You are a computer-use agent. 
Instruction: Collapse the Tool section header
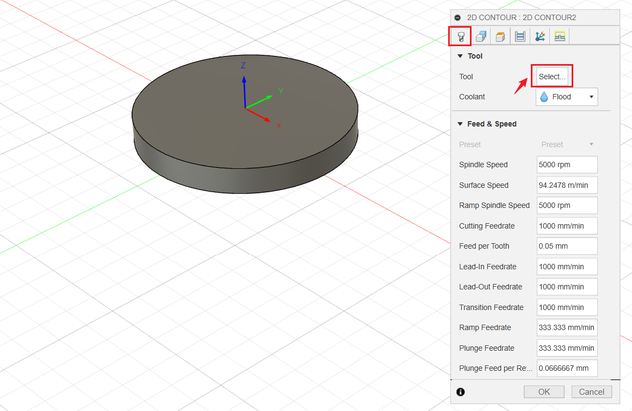click(x=460, y=55)
